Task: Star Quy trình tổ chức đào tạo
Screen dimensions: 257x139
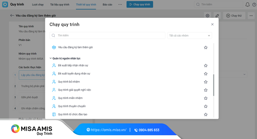Action: (206, 114)
